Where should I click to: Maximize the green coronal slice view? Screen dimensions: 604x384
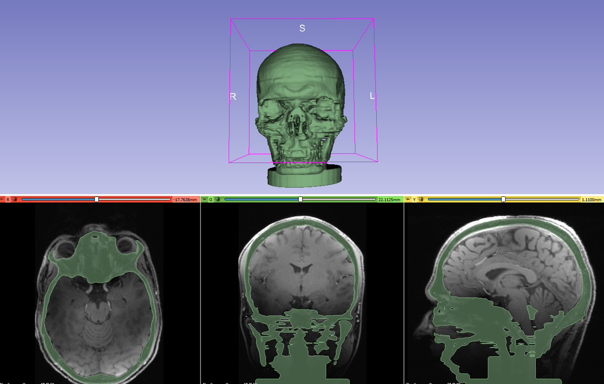click(218, 199)
